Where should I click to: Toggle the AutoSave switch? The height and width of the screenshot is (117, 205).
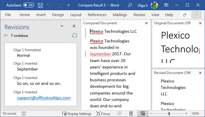[29, 5]
